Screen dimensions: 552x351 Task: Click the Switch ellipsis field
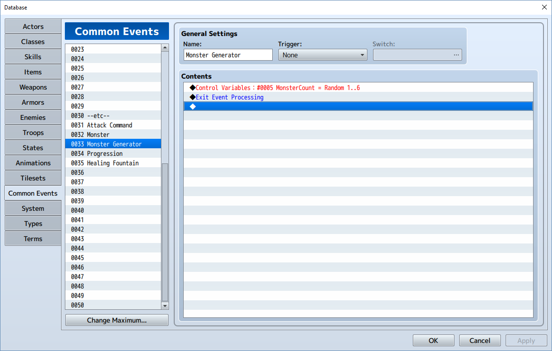(418, 55)
